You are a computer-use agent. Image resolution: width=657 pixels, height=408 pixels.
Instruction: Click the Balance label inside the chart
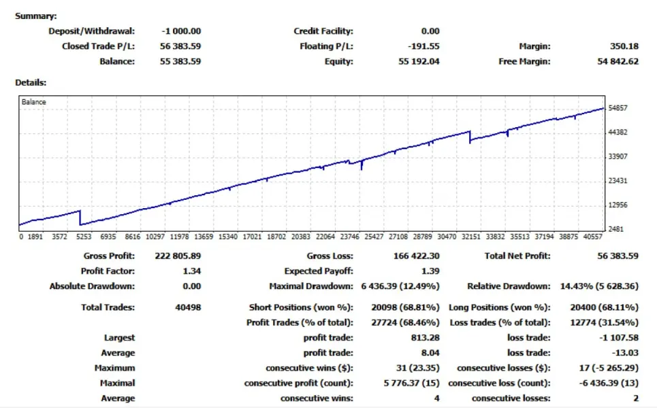pyautogui.click(x=33, y=102)
